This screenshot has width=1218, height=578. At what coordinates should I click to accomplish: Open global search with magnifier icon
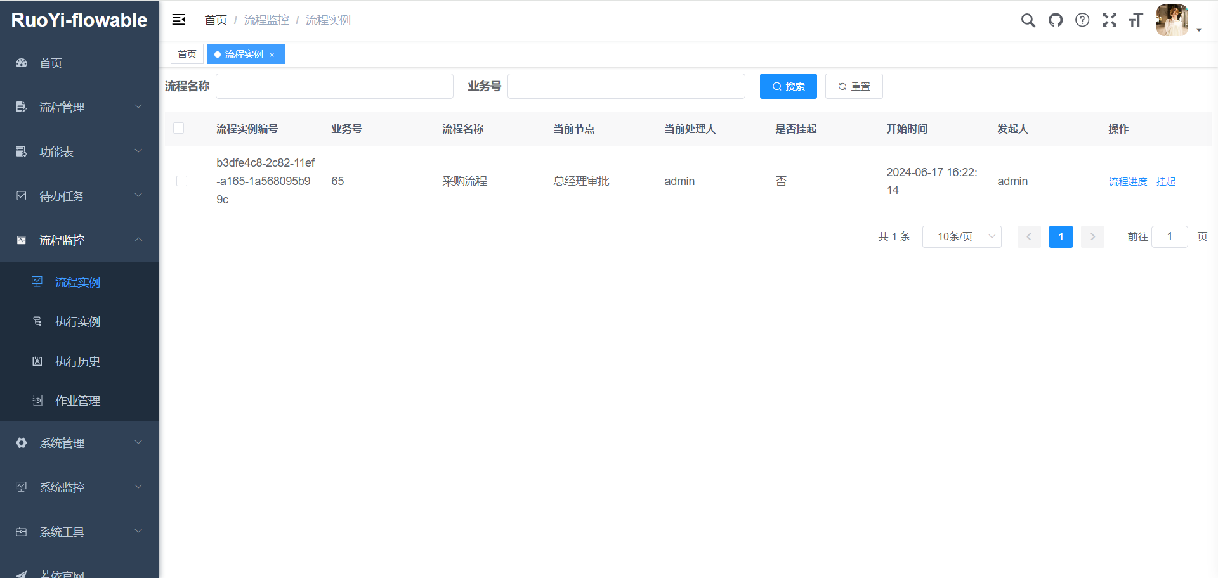tap(1028, 20)
